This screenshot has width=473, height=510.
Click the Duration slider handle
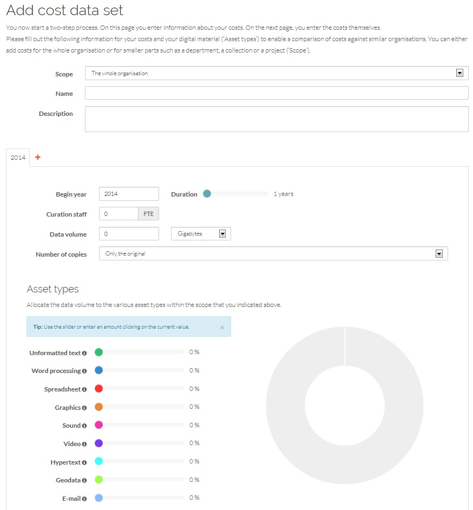tap(207, 194)
